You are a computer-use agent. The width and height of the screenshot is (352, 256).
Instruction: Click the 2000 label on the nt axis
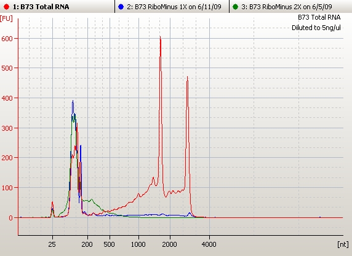(169, 244)
